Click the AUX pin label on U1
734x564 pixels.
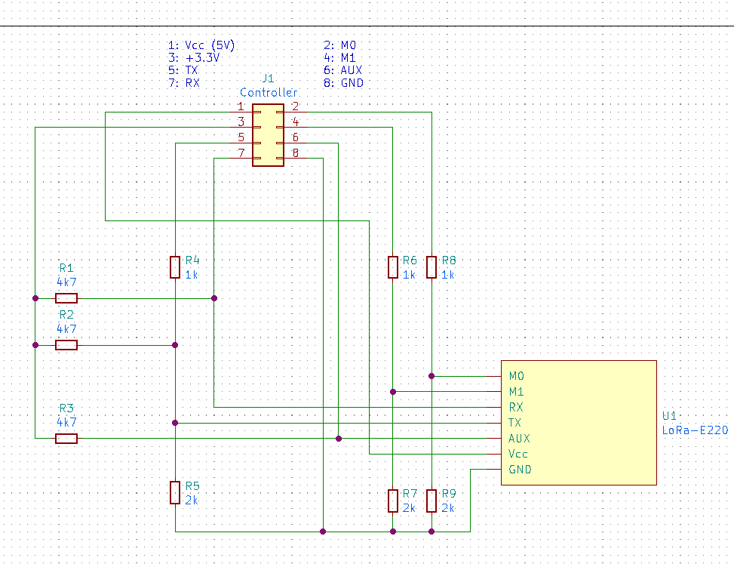tap(520, 439)
